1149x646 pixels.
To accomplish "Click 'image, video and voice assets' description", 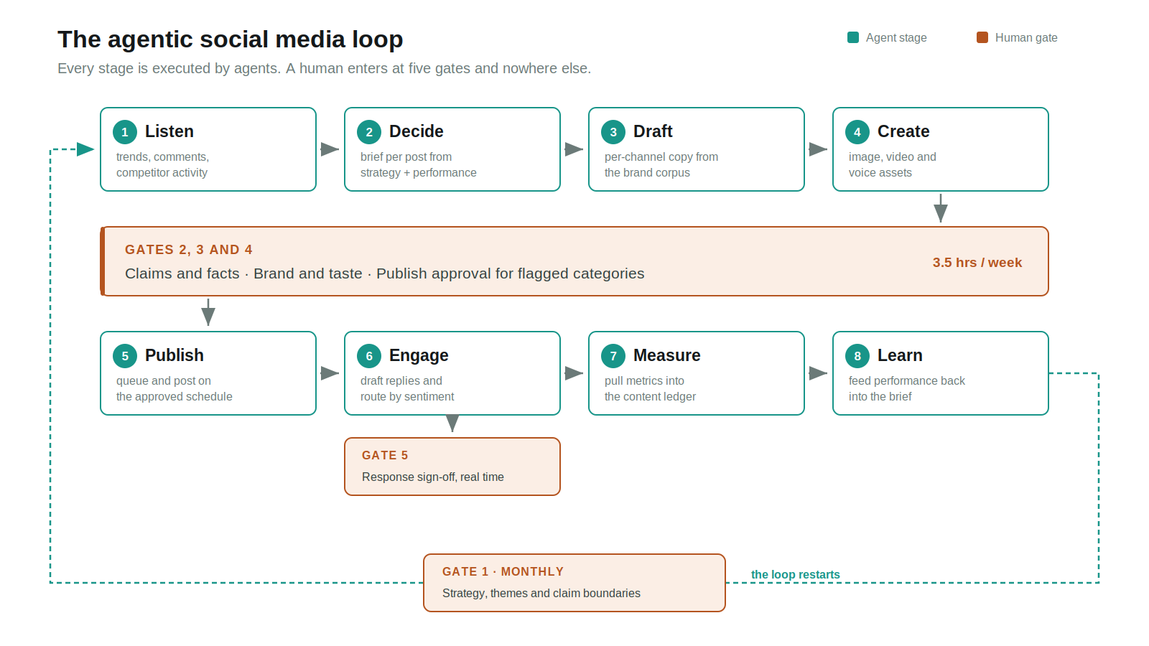I will (x=893, y=164).
